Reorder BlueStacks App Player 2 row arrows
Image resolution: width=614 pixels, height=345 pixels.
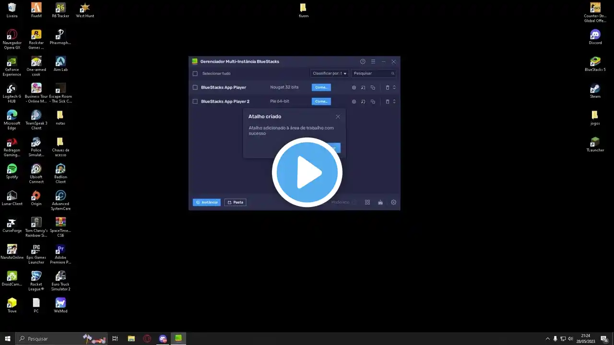coord(394,102)
